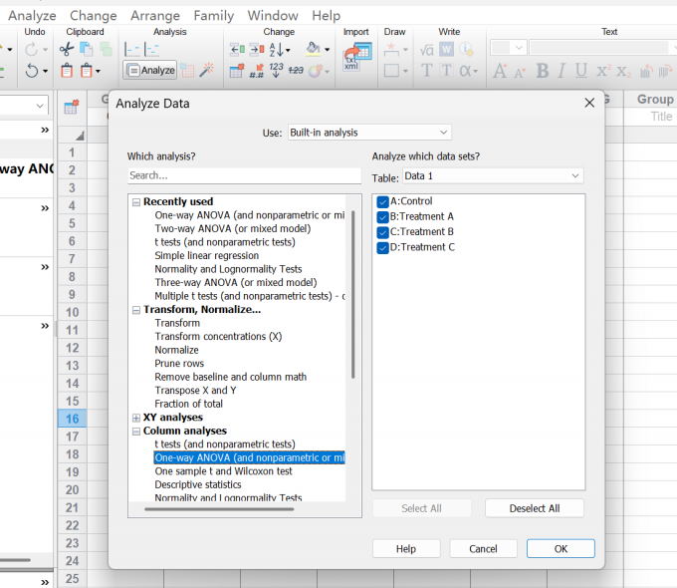Open the Window menu

coord(273,16)
